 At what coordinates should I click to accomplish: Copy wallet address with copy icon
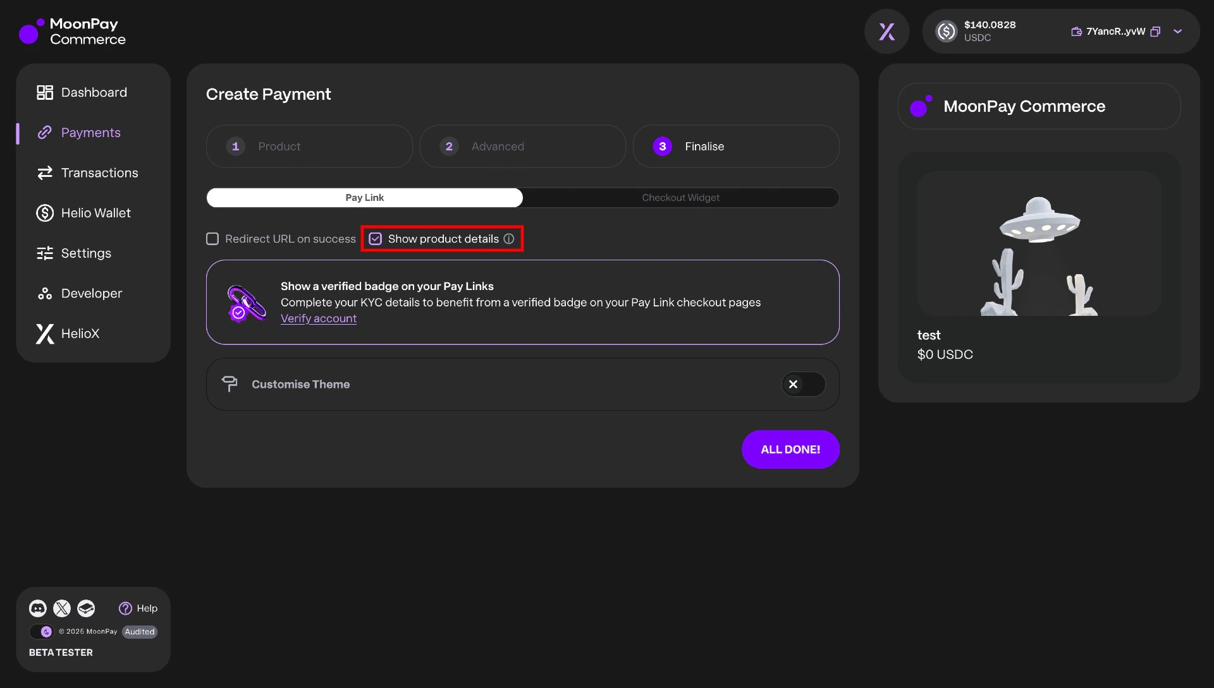[1155, 32]
